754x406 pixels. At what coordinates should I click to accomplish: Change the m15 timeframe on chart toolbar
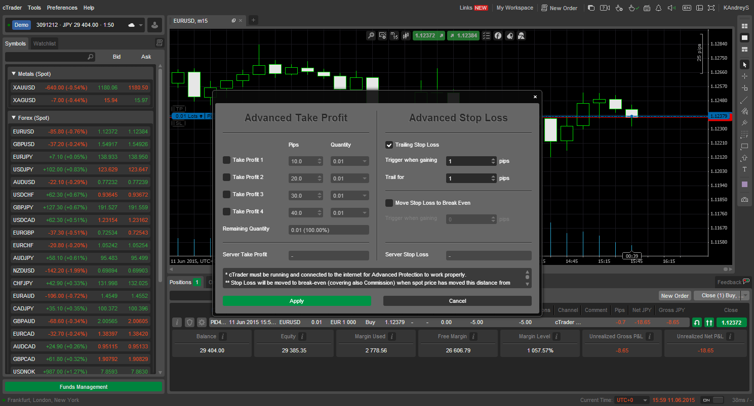(x=394, y=35)
